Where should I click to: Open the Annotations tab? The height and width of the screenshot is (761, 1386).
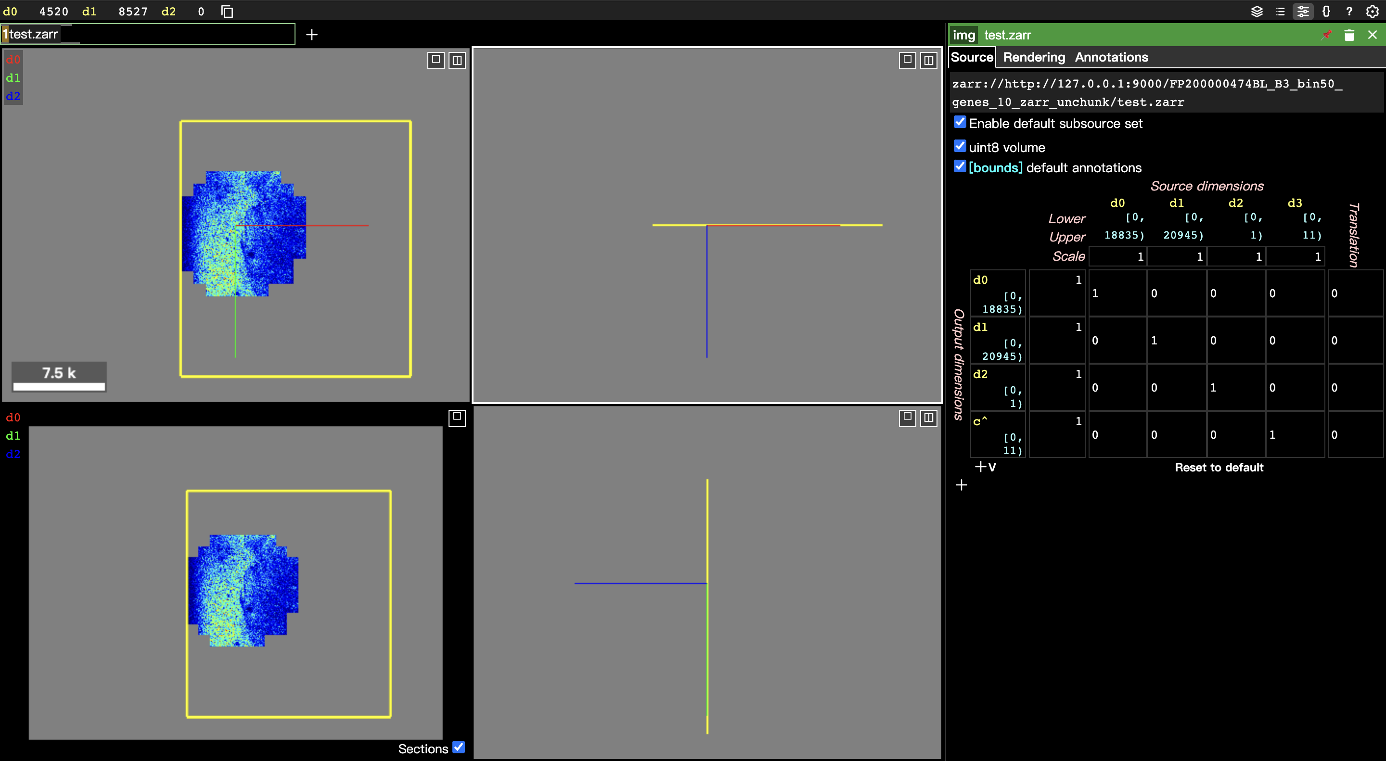click(x=1111, y=57)
